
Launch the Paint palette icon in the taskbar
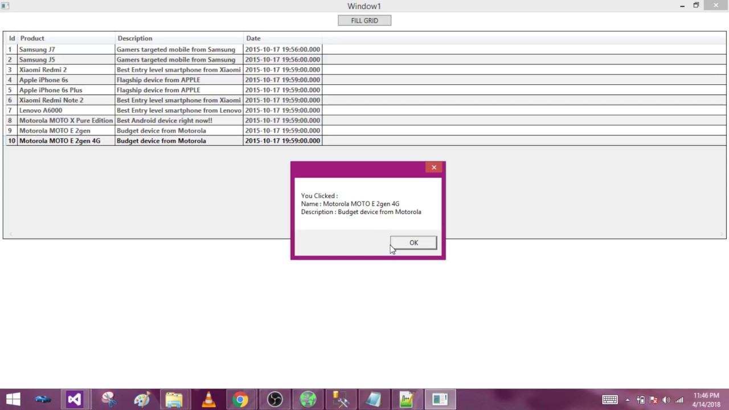coord(141,399)
